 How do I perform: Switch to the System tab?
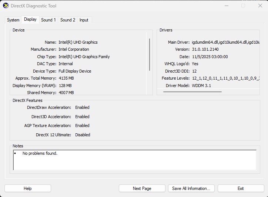tap(13, 20)
